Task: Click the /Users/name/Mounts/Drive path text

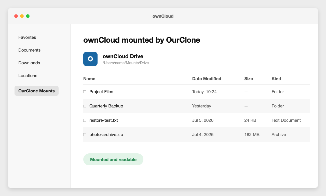Action: point(126,63)
